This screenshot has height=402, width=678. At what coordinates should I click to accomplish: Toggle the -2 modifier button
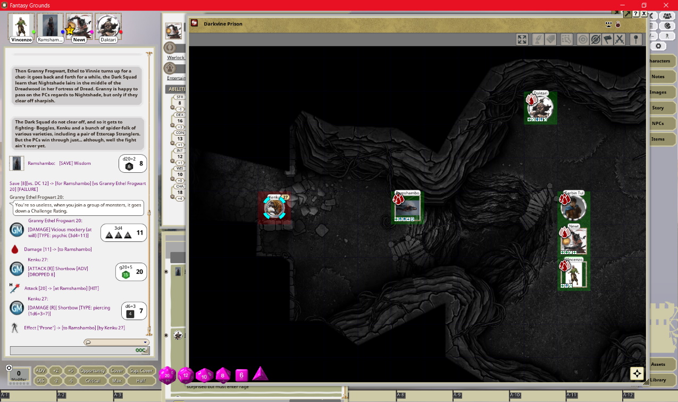[55, 381]
